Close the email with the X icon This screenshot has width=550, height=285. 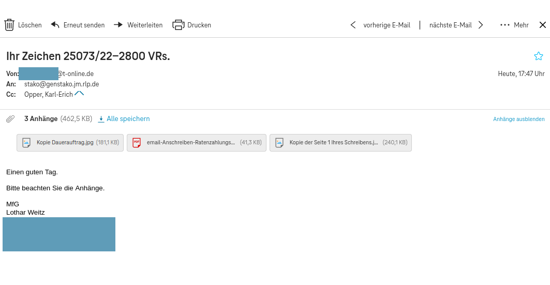click(543, 25)
